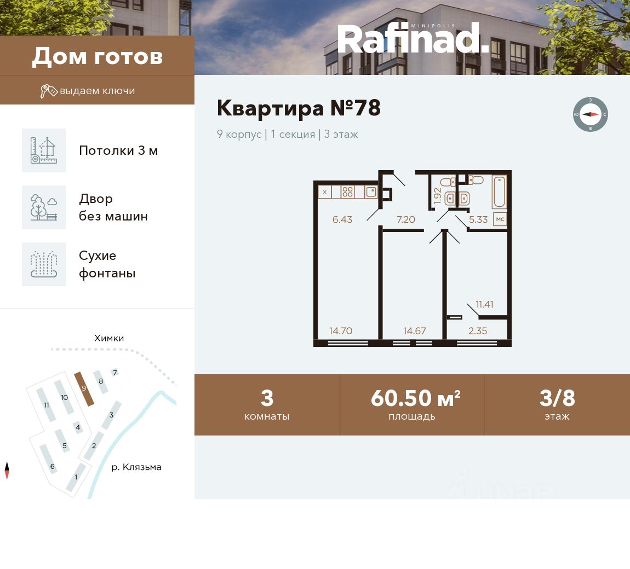
Task: Click the 3/8 этаж panel
Action: pyautogui.click(x=557, y=404)
